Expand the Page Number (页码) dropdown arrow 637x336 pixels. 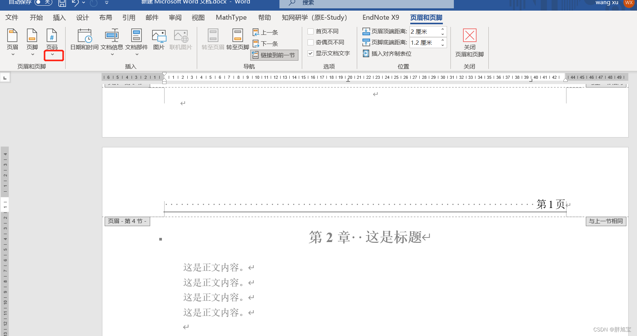(52, 55)
